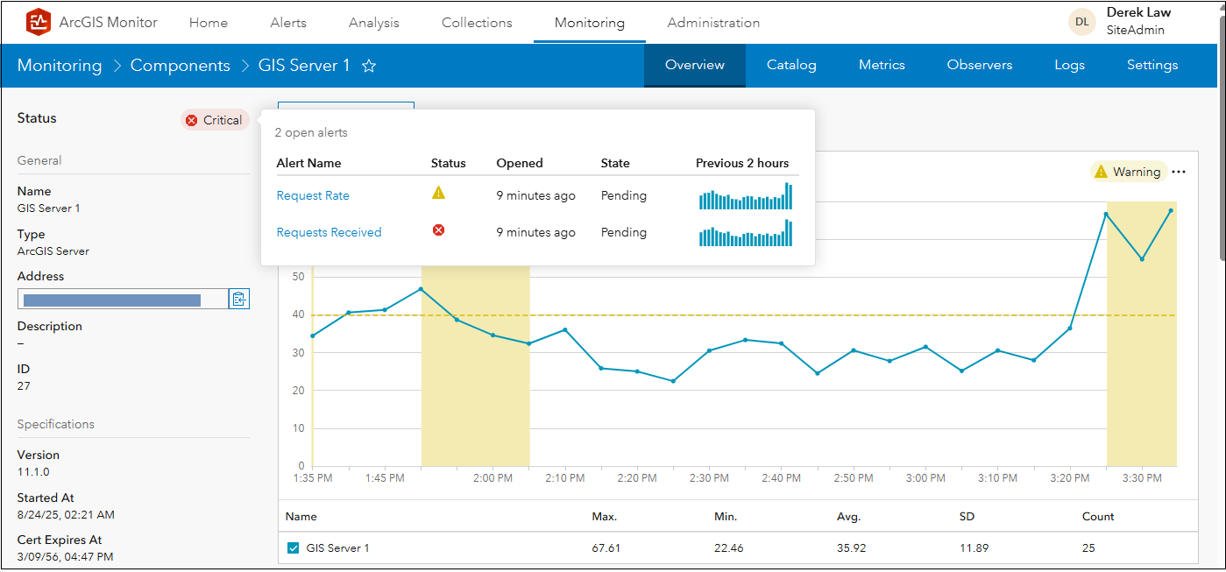Uncheck the GIS Server 1 series checkbox

pyautogui.click(x=294, y=548)
